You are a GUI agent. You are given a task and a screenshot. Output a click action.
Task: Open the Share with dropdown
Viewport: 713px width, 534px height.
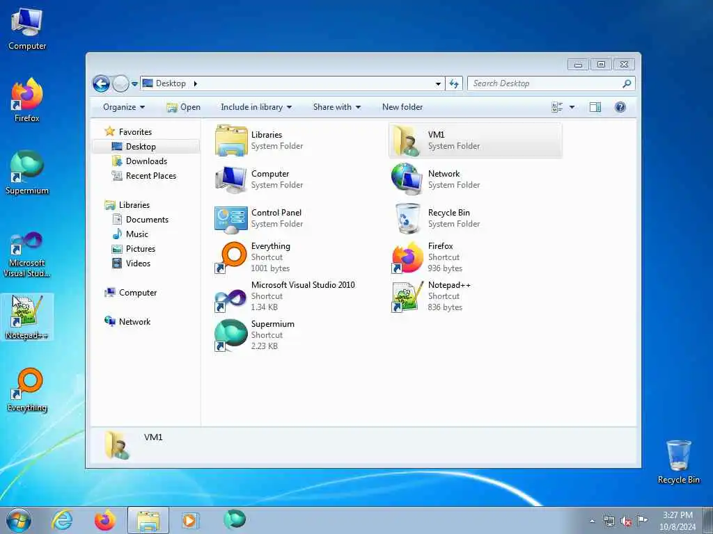tap(336, 107)
